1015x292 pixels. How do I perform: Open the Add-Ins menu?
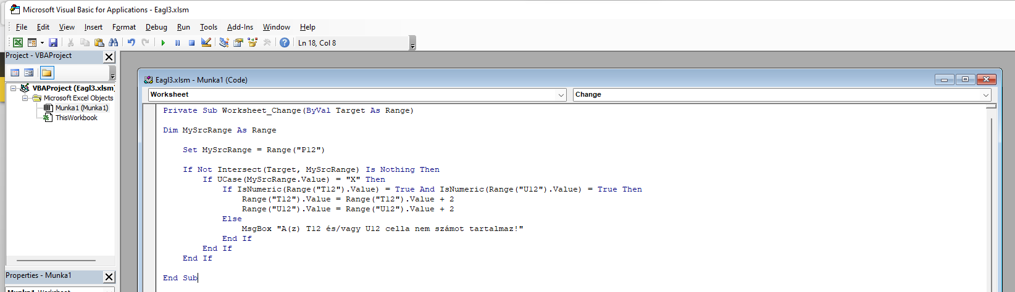(240, 27)
